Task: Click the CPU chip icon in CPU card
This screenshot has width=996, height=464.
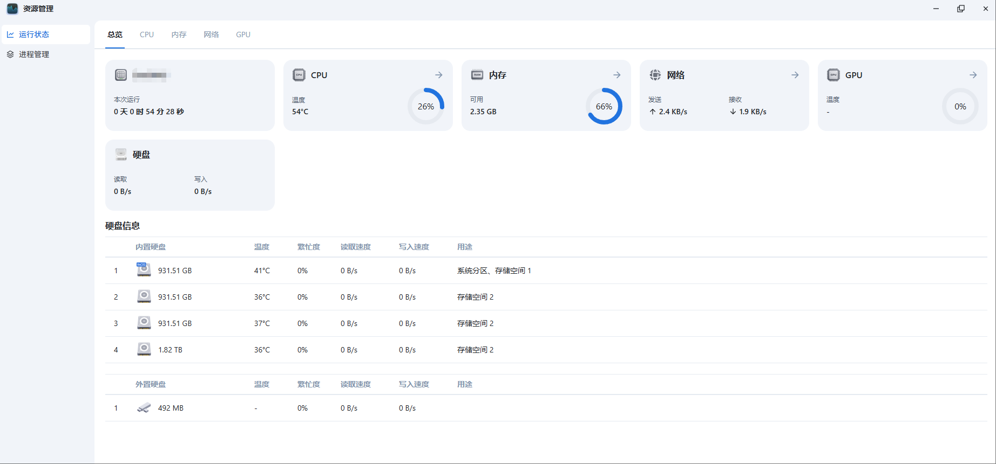Action: tap(299, 75)
